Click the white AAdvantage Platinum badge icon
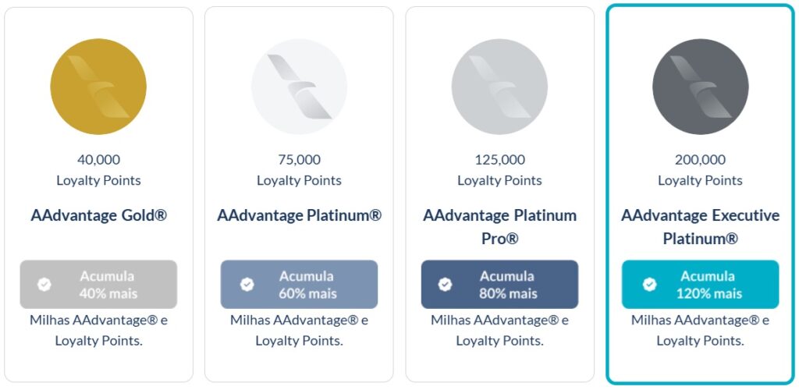The image size is (799, 390). coord(299,87)
